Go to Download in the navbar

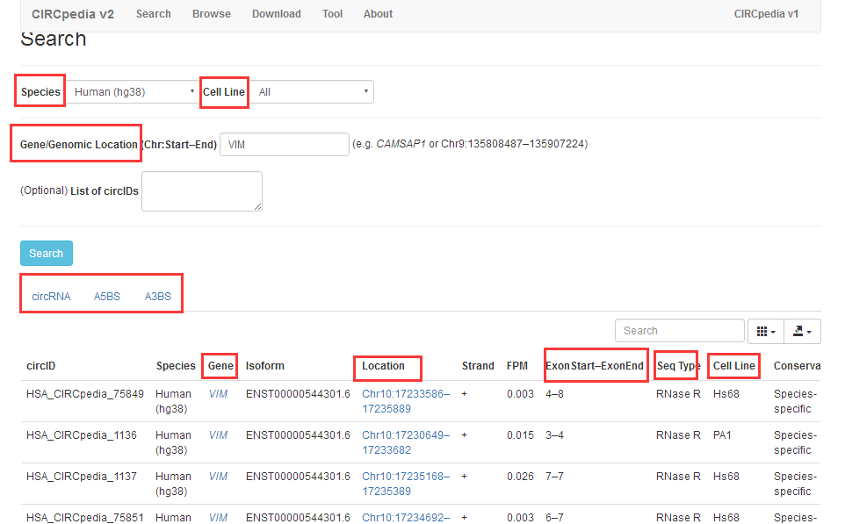pyautogui.click(x=276, y=14)
